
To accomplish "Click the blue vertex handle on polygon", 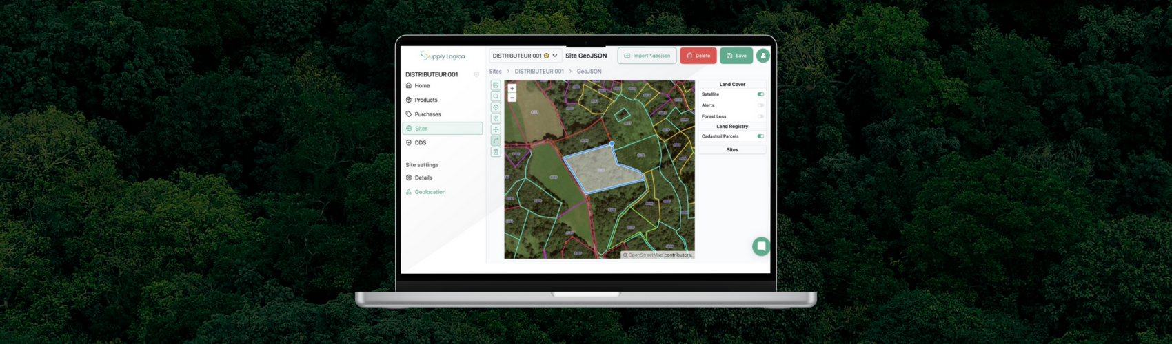I will [x=612, y=144].
